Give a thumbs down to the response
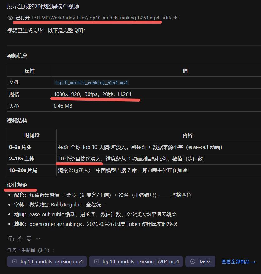The image size is (261, 274). (28, 239)
